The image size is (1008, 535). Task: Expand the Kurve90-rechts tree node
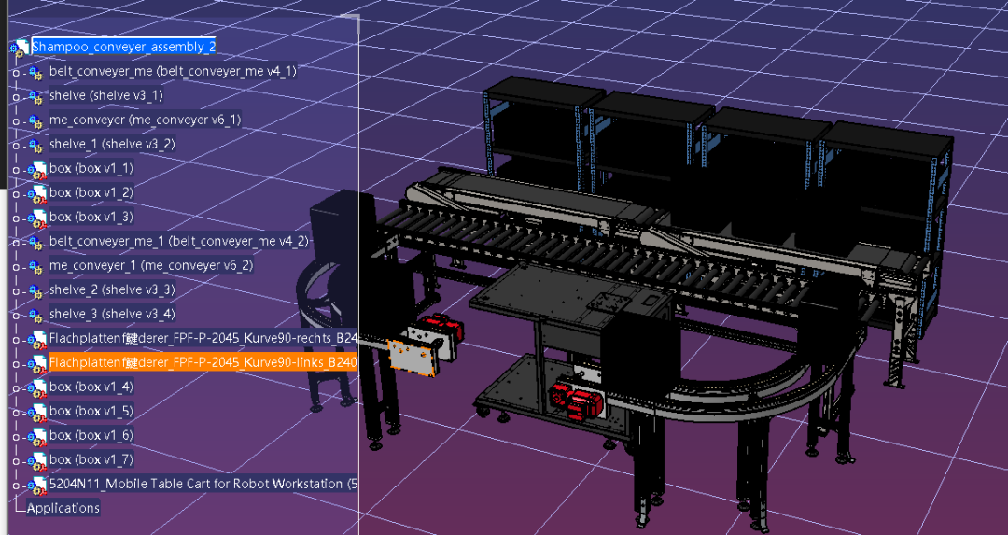pyautogui.click(x=16, y=340)
